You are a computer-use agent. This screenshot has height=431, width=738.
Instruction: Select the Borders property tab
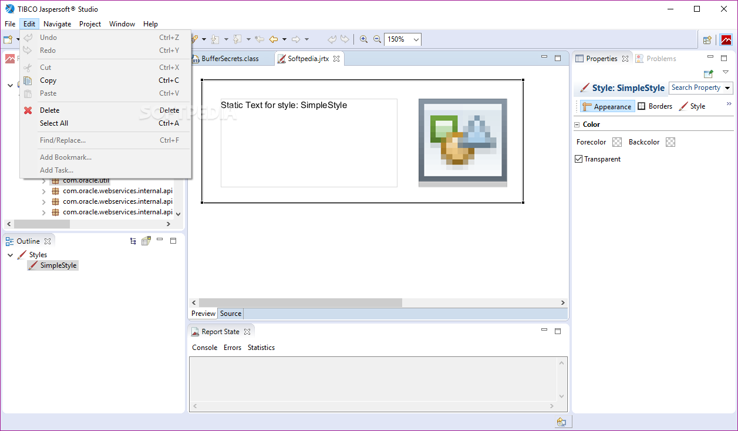click(x=655, y=106)
